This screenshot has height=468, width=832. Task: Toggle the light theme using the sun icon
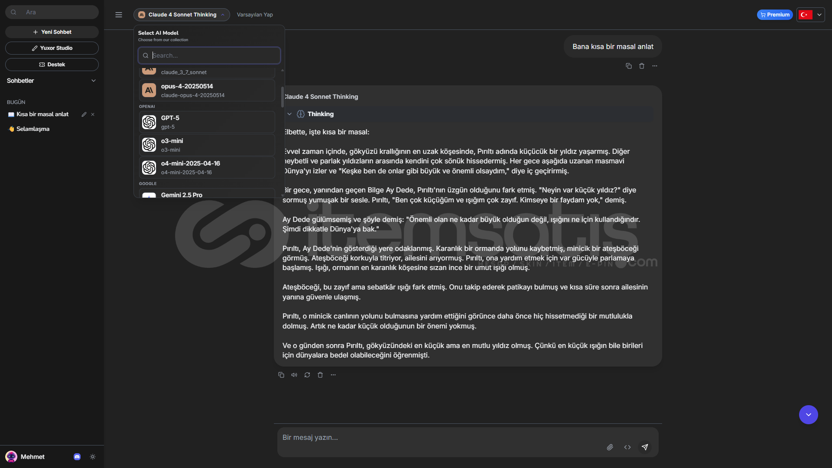coord(93,457)
